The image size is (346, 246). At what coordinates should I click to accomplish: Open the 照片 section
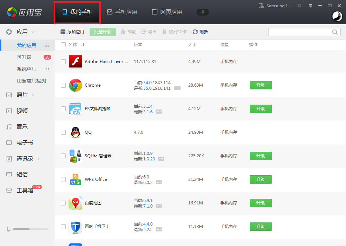22,95
